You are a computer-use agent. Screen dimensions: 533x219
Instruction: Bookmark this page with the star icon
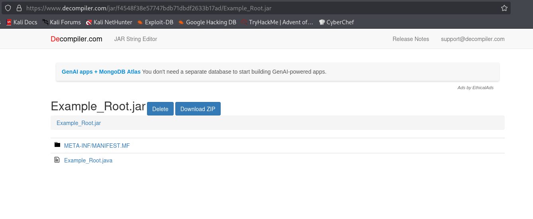[504, 8]
